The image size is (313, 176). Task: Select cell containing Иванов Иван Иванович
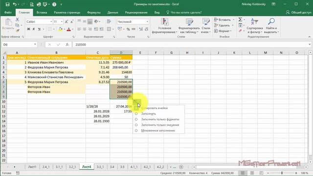tap(57, 63)
